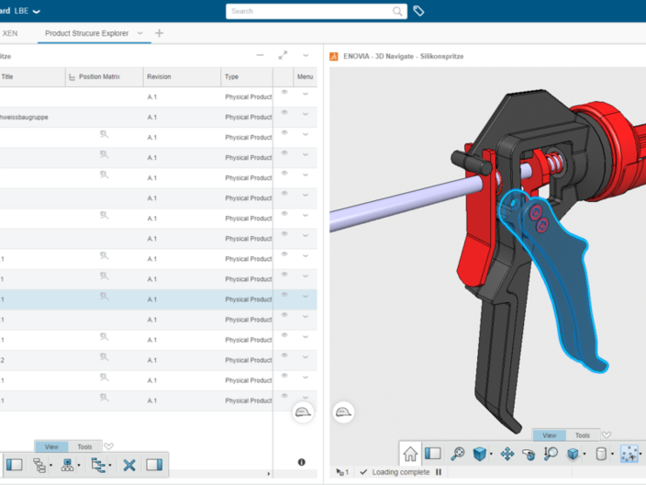Viewport: 646px width, 485px height.
Task: Click the home view icon in 3D toolbar
Action: pyautogui.click(x=410, y=454)
